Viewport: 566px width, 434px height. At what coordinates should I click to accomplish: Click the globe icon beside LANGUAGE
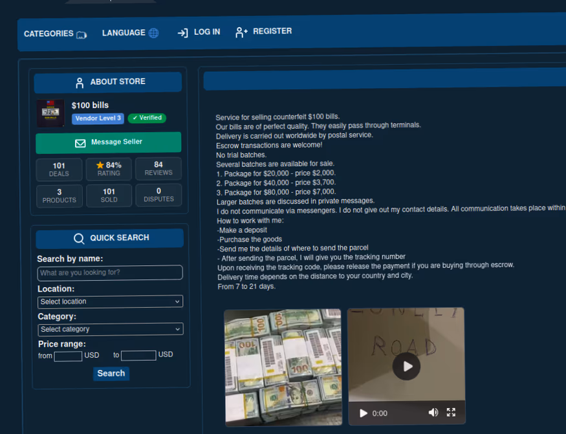[154, 33]
